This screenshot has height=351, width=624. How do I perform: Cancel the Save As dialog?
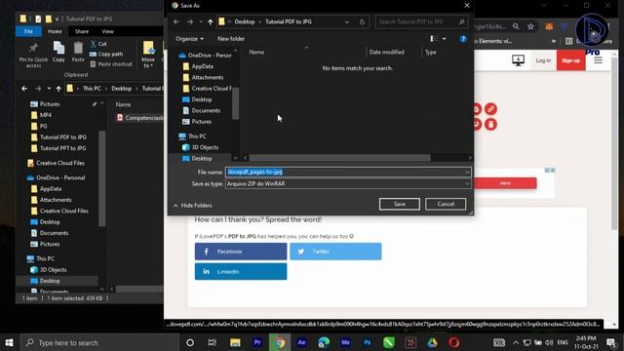[446, 204]
